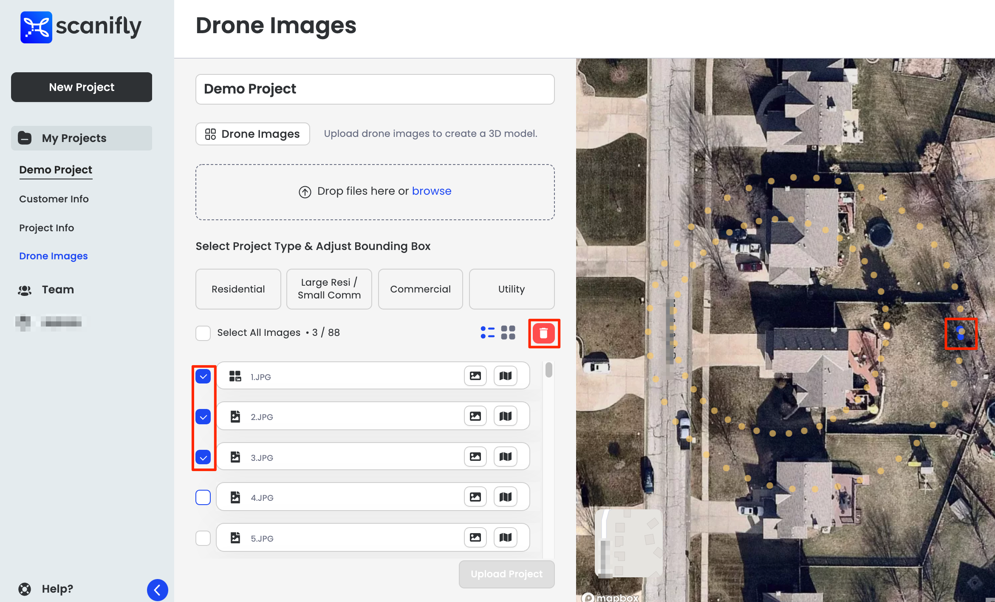Show 3.JPG location on map
Image resolution: width=995 pixels, height=602 pixels.
tap(506, 457)
